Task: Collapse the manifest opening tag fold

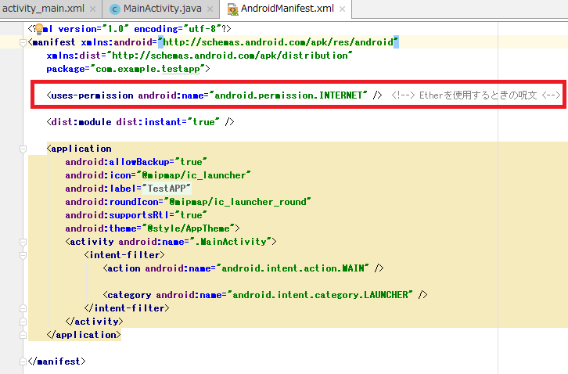Action: click(x=23, y=42)
